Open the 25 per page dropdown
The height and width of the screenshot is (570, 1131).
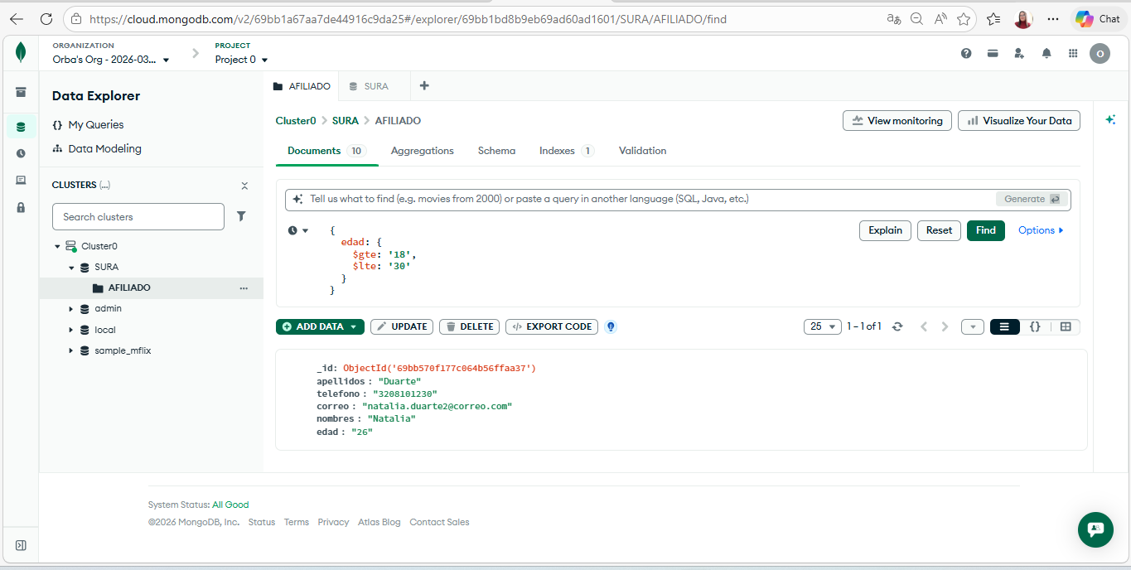[822, 326]
